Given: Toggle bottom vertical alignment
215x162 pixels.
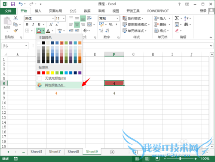Looking at the screenshot, I should [x=83, y=18].
